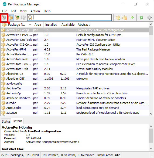Sort by the Available column header
Screen dimensions: 154x158
68,25
